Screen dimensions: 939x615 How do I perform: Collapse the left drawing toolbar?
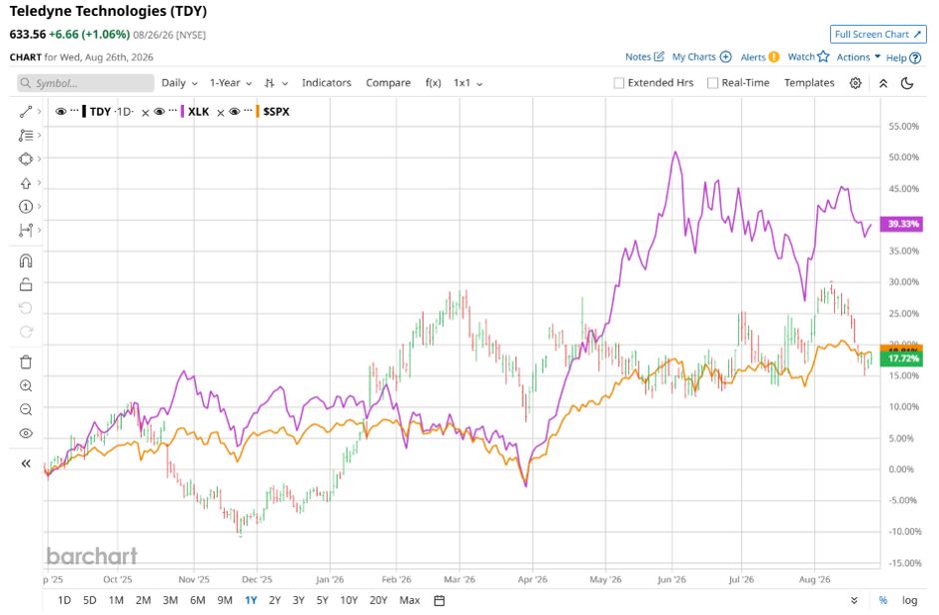coord(25,463)
